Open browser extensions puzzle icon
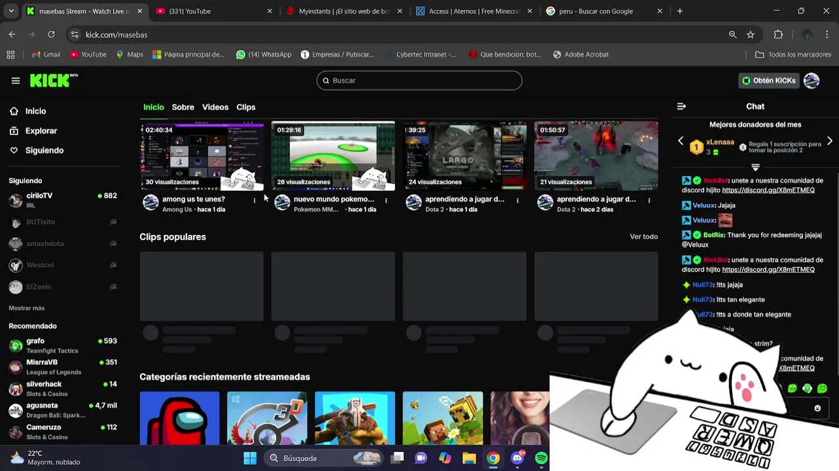This screenshot has height=471, width=839. tap(778, 35)
